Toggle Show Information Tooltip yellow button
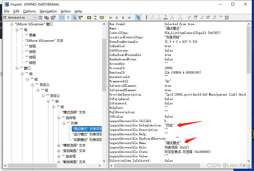This screenshot has width=254, height=171. (x=102, y=18)
